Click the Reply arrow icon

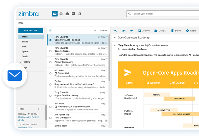pyautogui.click(x=116, y=31)
